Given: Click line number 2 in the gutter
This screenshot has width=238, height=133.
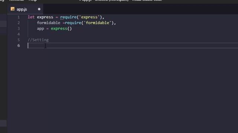Looking at the screenshot, I should (19, 23).
